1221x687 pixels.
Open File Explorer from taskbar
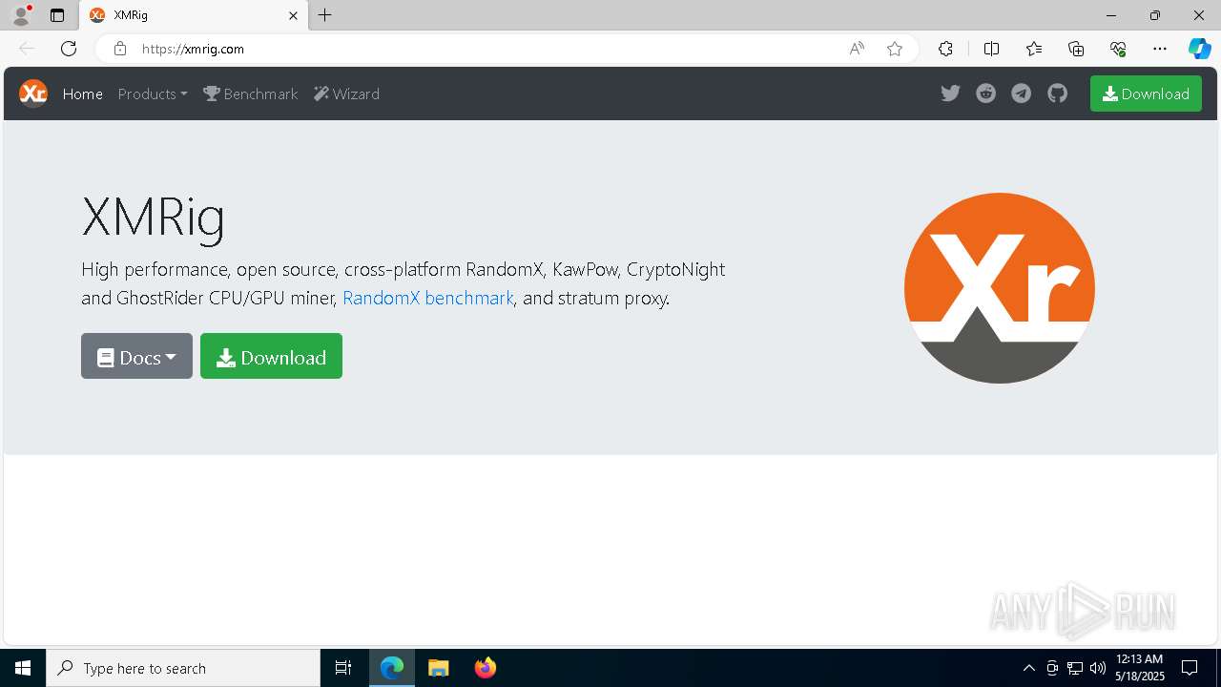point(439,668)
